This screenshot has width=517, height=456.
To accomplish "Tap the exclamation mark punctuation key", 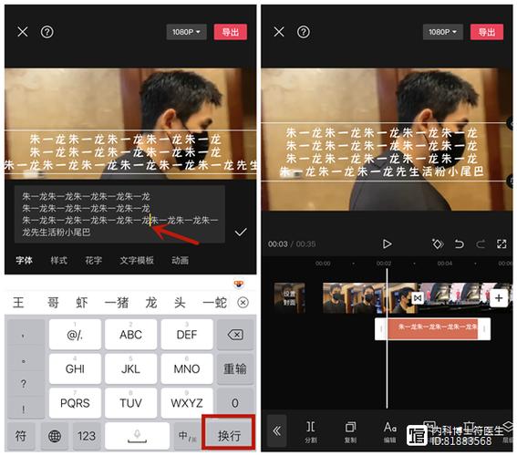I will [24, 409].
